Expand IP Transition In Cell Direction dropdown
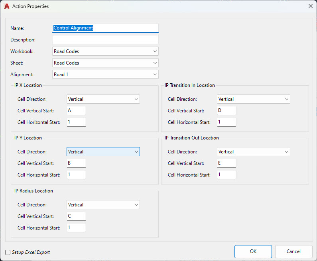 (x=254, y=99)
